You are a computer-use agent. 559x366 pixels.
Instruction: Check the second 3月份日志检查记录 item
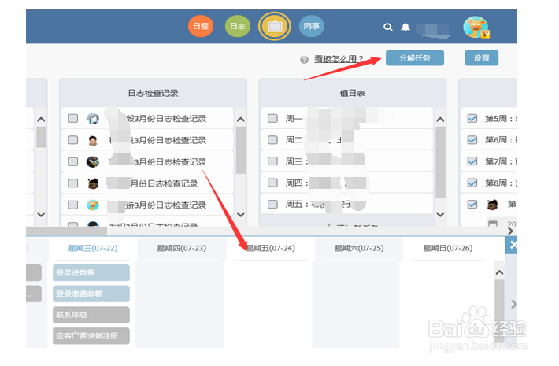pyautogui.click(x=73, y=140)
